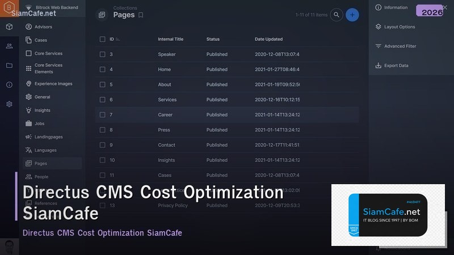Click the Core Services Elements grid icon
Screen dimensions: 454x255
(x=28, y=68)
